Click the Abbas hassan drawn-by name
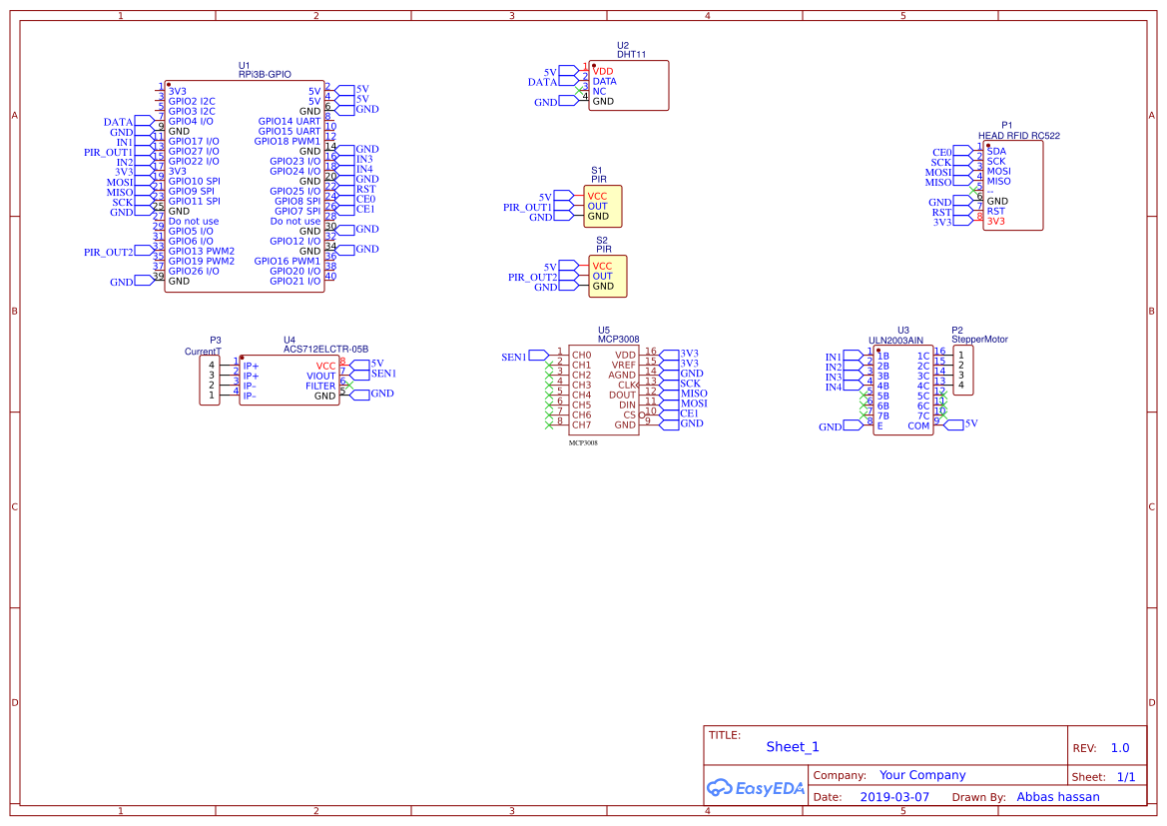This screenshot has height=826, width=1167. pyautogui.click(x=1057, y=797)
